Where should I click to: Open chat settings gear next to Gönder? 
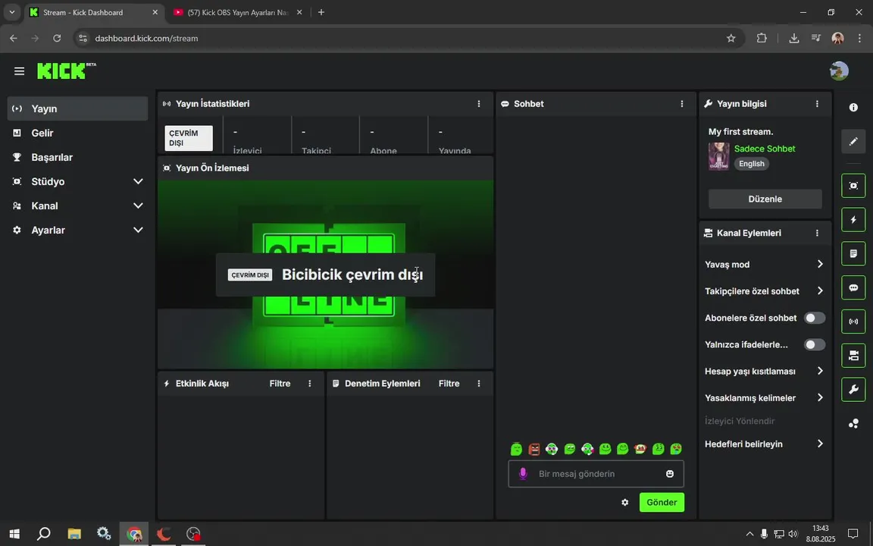tap(624, 502)
